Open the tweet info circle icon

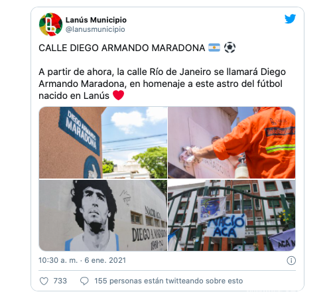[291, 260]
